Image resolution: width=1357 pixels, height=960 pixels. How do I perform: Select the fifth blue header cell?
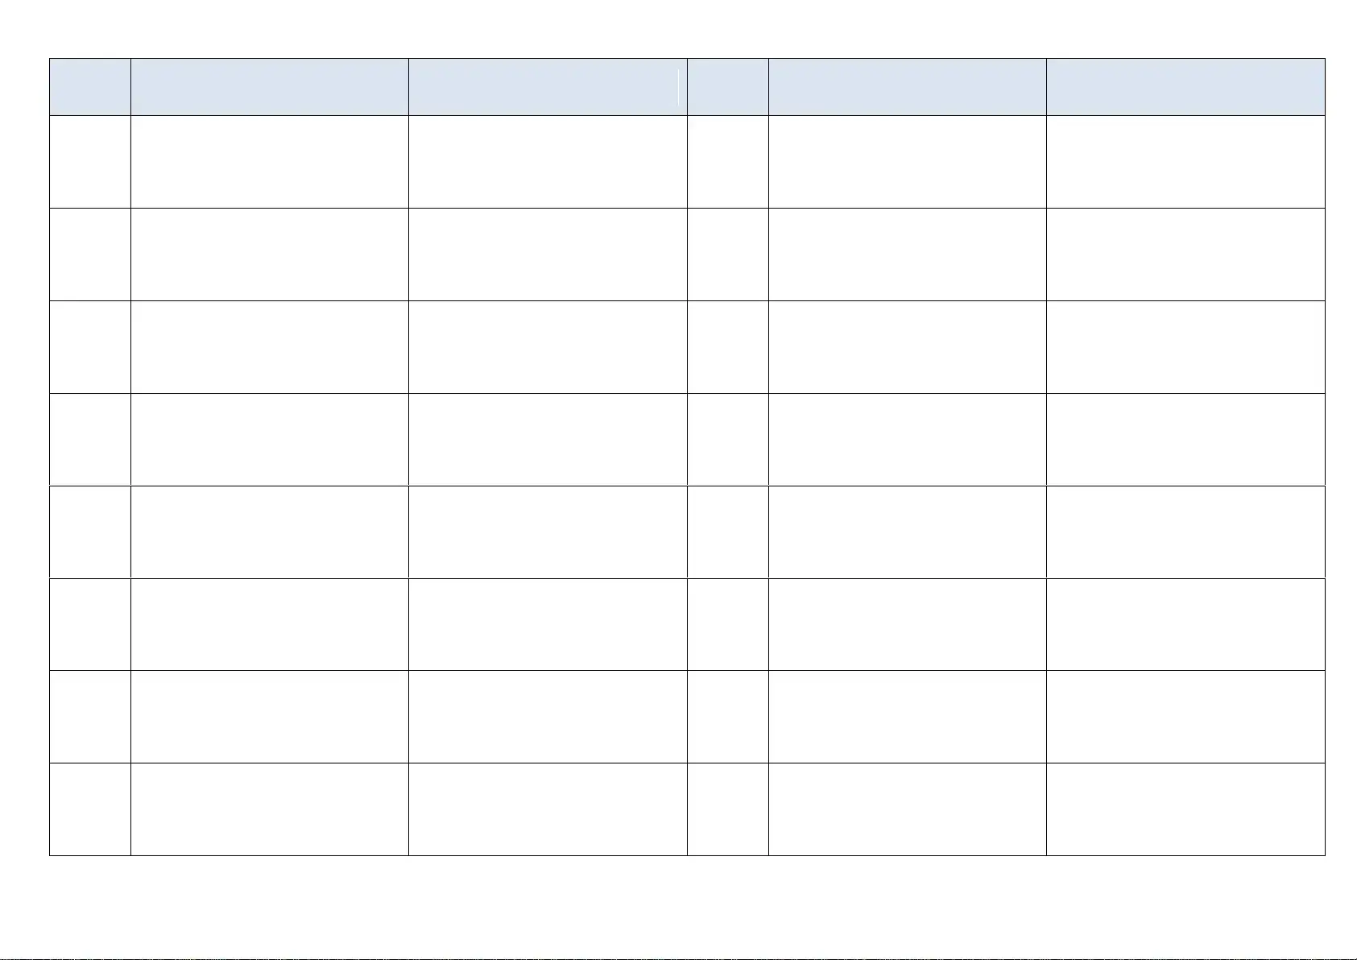coord(907,87)
